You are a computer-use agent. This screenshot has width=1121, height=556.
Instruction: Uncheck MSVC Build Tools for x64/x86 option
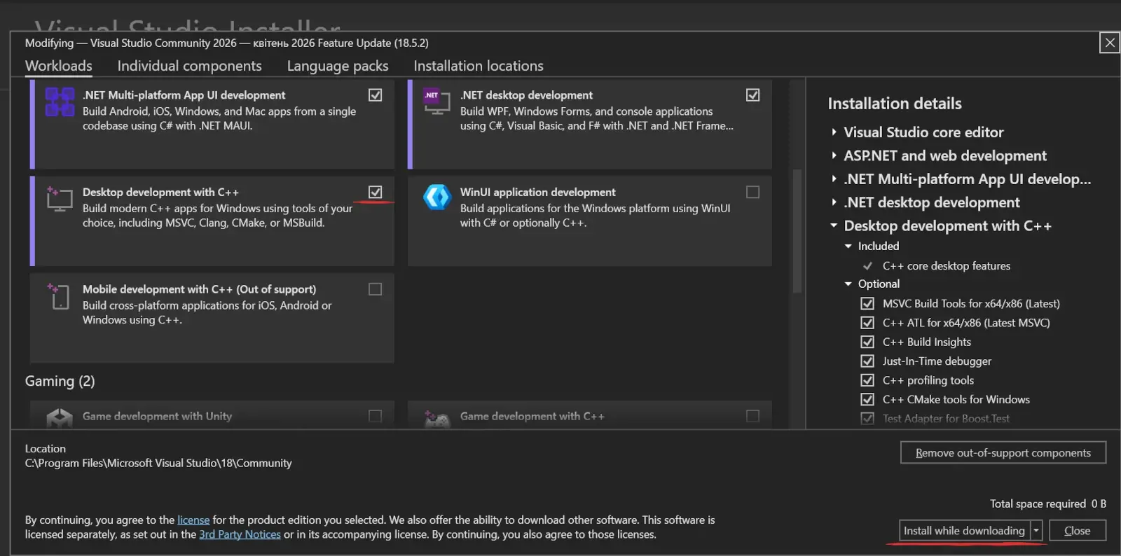867,303
